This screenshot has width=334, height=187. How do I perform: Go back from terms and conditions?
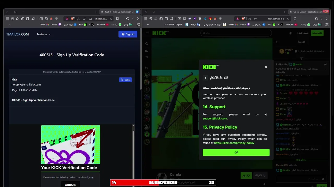click(206, 78)
